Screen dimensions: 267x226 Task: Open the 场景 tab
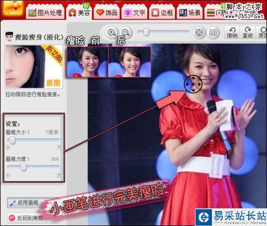190,12
